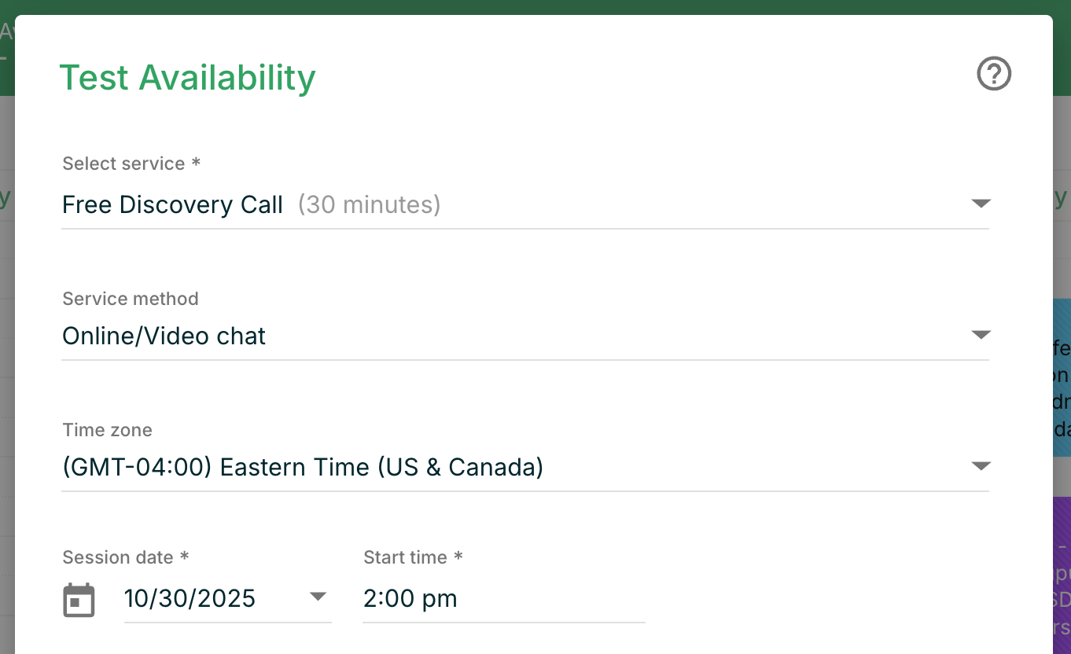This screenshot has width=1071, height=654.
Task: Expand the Select service dropdown arrow
Action: pos(981,204)
